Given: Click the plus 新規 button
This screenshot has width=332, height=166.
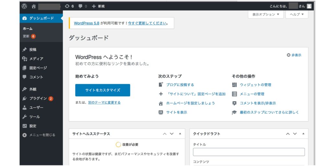Looking at the screenshot, I should pyautogui.click(x=98, y=6).
